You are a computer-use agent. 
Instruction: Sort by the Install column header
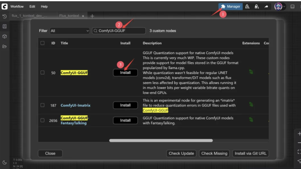coord(125,43)
